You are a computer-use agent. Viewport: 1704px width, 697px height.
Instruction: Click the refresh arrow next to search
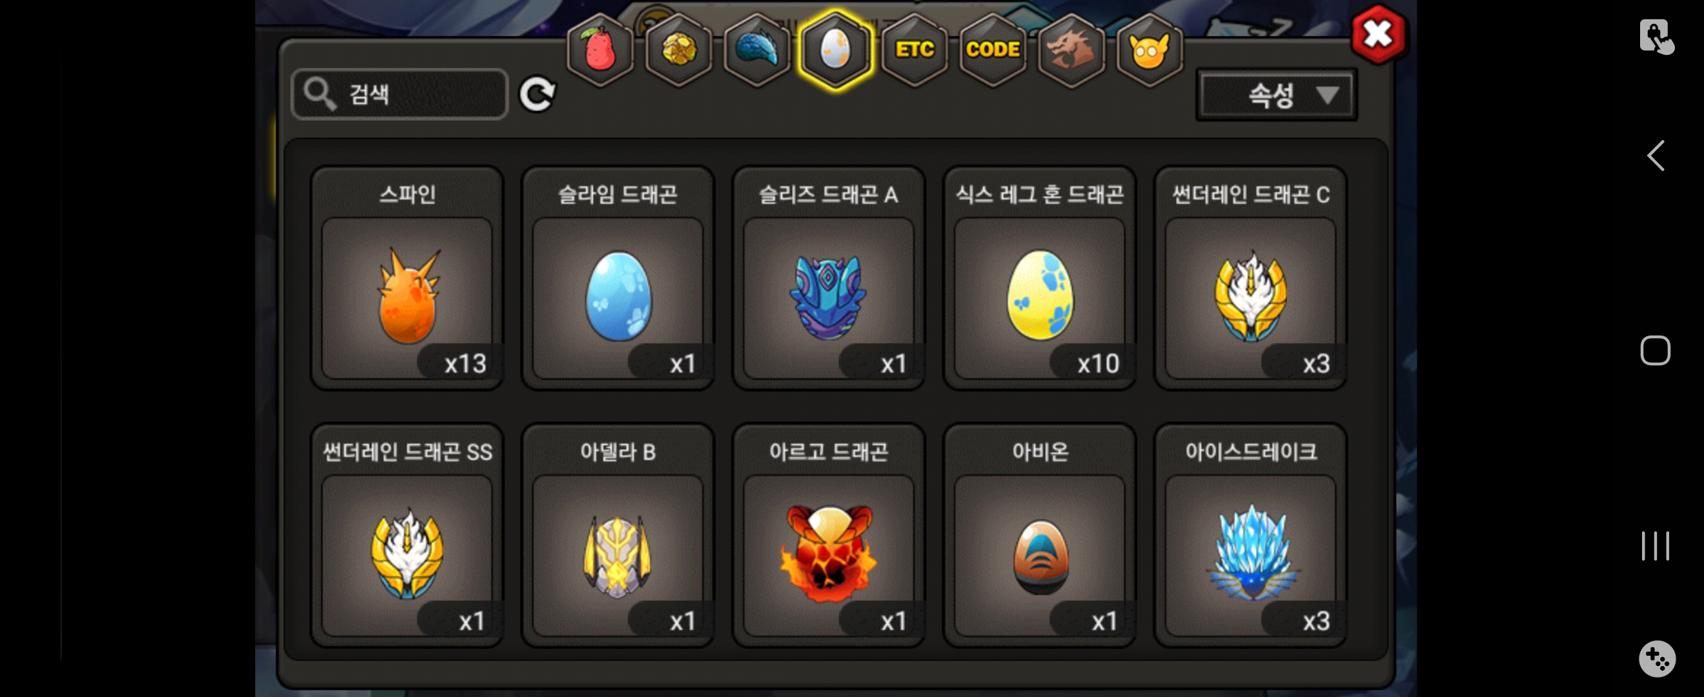[x=537, y=94]
